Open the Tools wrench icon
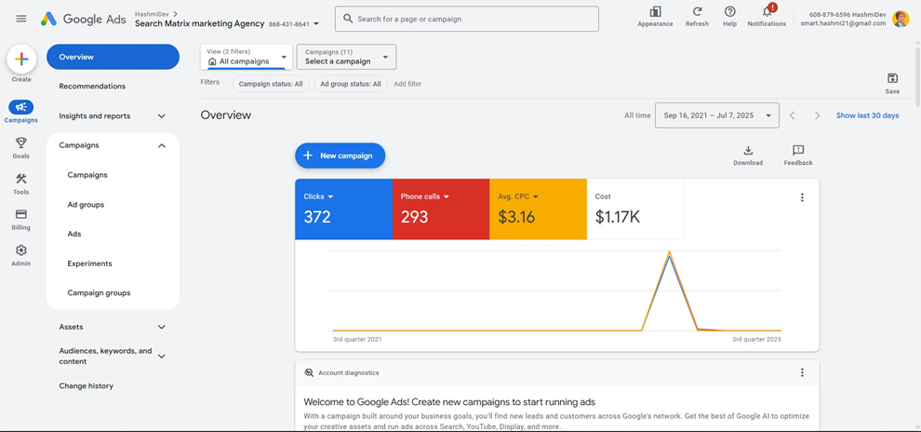Screen dimensions: 921x432 [21, 179]
